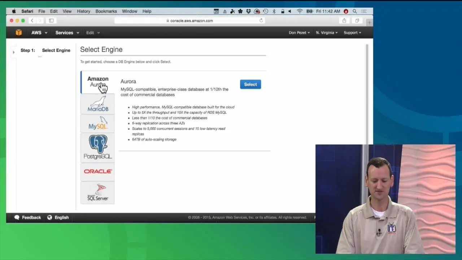462x260 pixels.
Task: Open the Bookmarks menu
Action: click(x=106, y=11)
